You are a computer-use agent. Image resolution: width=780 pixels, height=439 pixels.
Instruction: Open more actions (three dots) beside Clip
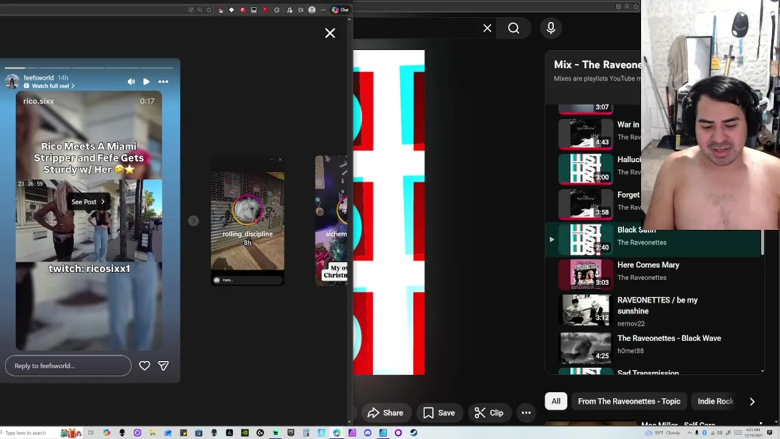coord(526,413)
